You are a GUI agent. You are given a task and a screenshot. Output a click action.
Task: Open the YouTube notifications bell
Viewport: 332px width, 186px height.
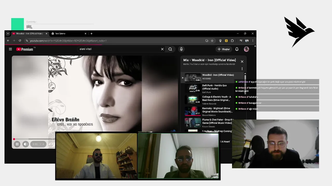tap(237, 49)
